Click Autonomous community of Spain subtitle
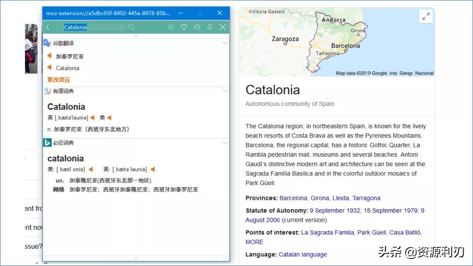 289,104
